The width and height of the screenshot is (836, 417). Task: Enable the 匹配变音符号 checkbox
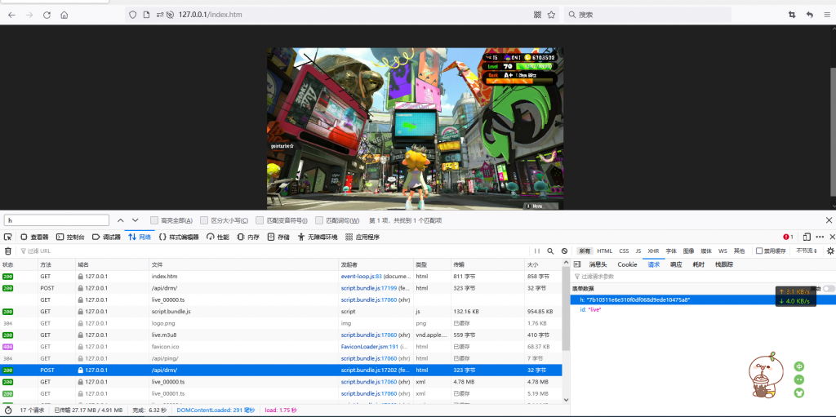(x=259, y=220)
